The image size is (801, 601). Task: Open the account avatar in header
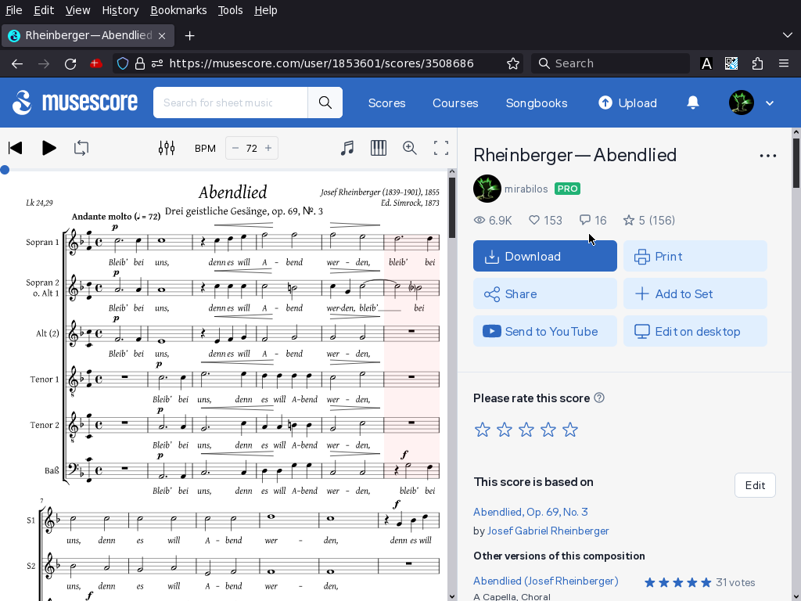coord(742,103)
